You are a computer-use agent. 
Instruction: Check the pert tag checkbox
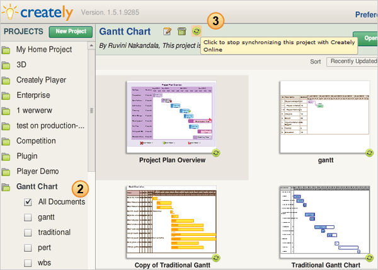tap(28, 247)
